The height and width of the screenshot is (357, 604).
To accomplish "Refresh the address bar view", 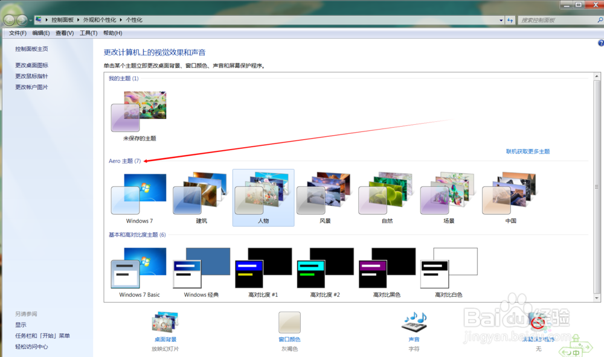I will 510,20.
